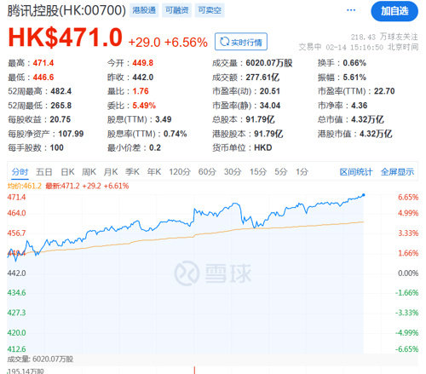
Task: Click the 加自选 button
Action: pos(394,11)
